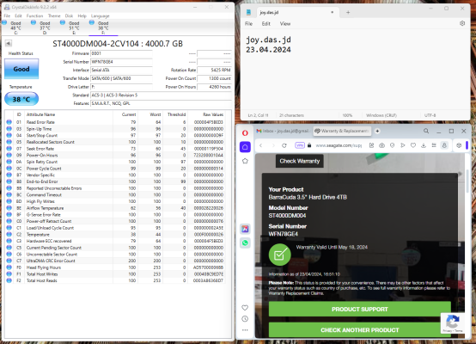Open Notepad File menu
The image size is (476, 344).
pyautogui.click(x=248, y=24)
